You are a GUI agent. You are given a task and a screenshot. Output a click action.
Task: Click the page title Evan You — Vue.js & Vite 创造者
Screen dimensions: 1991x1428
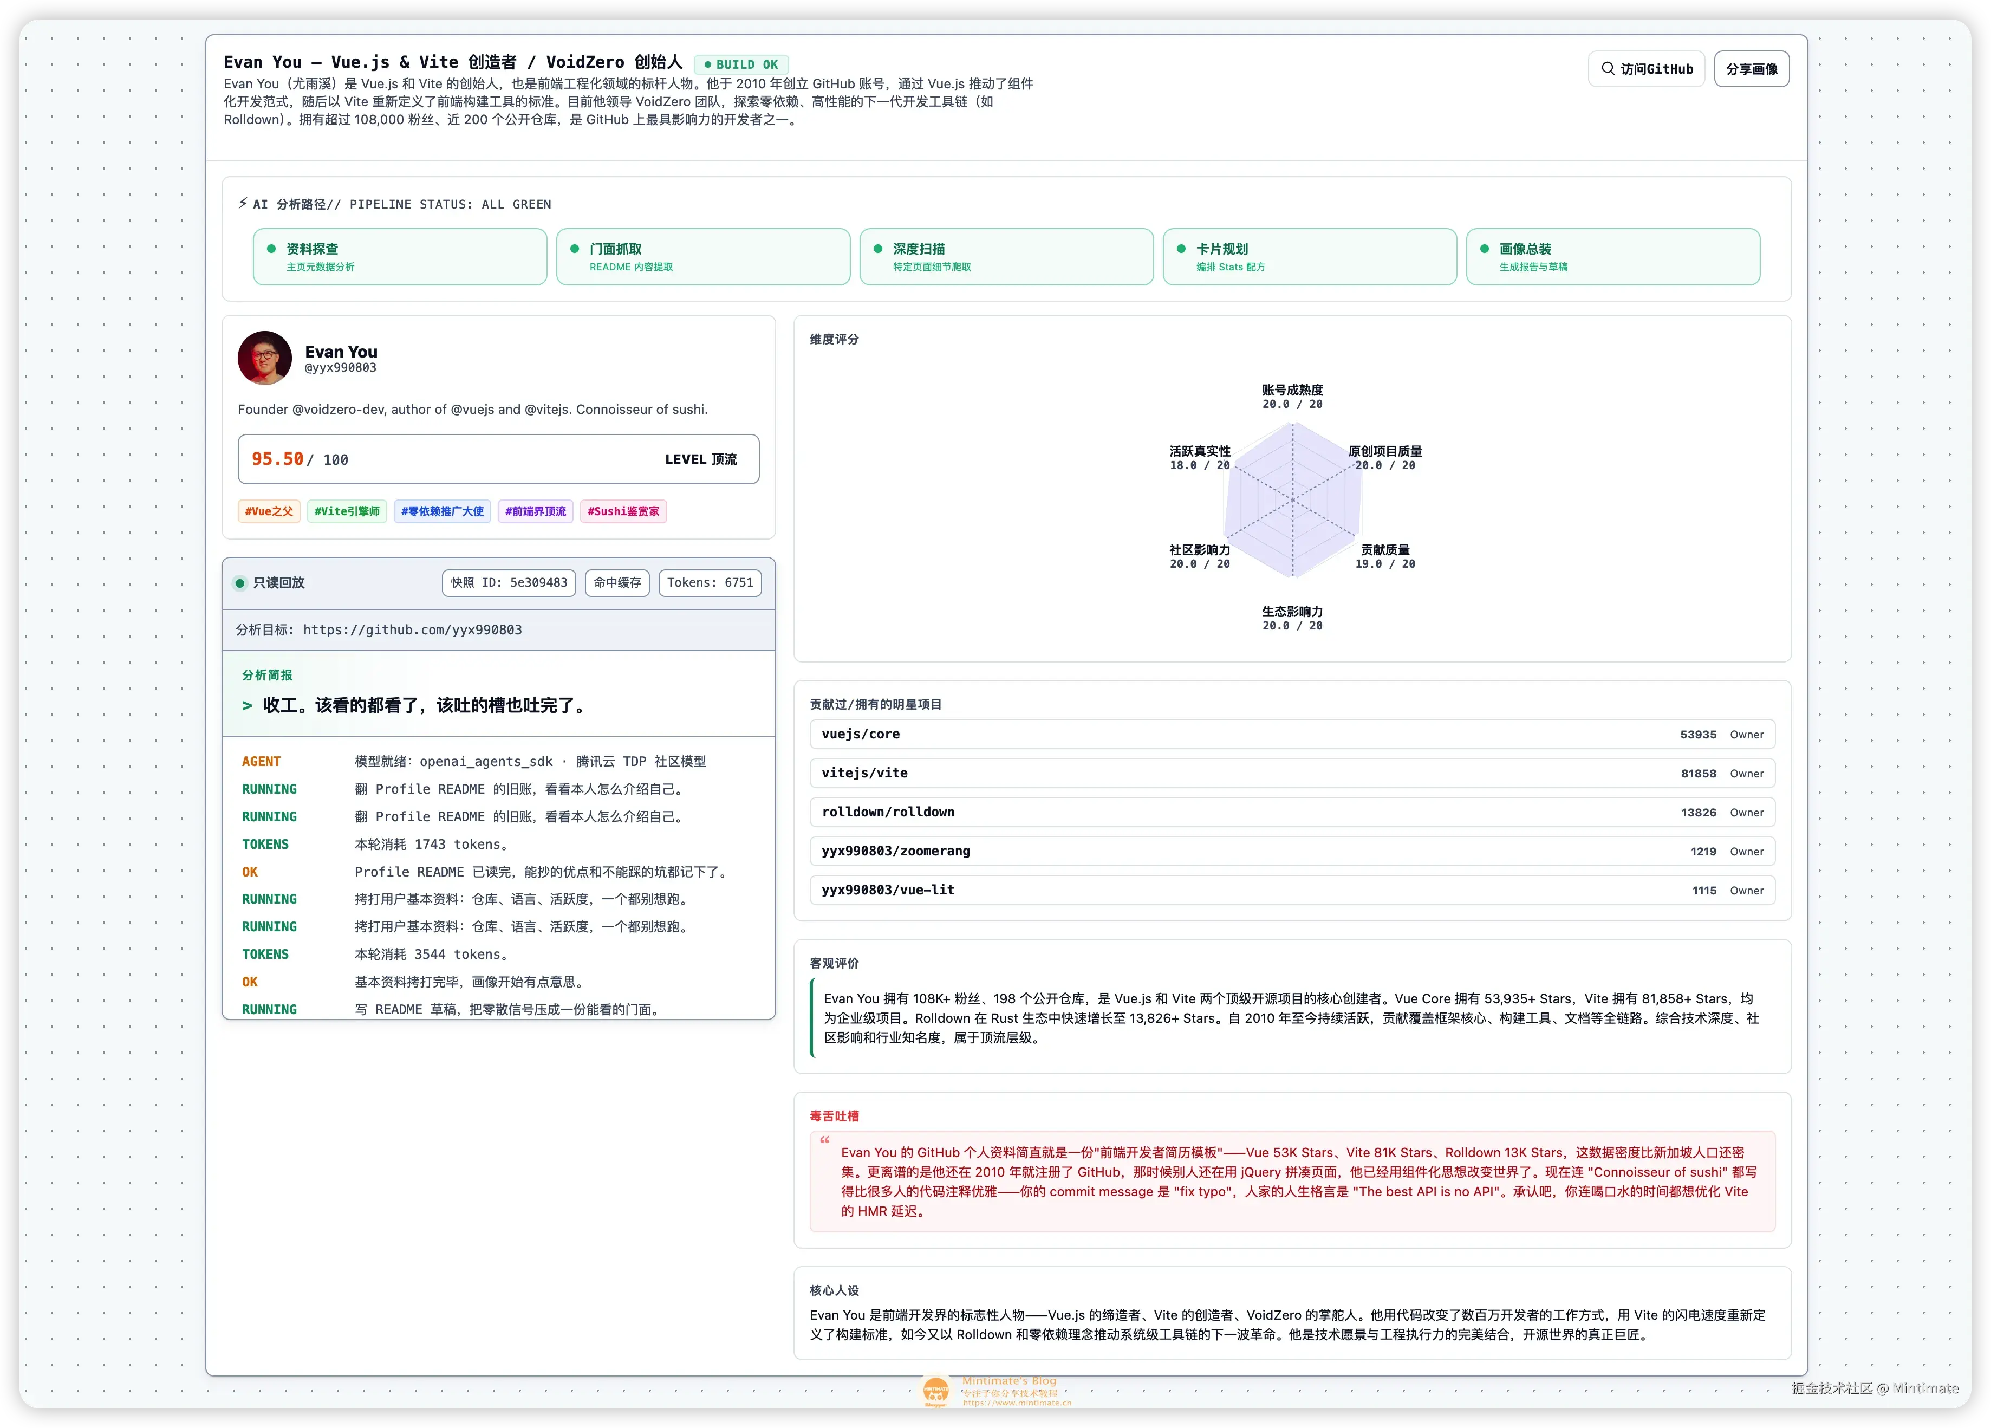pos(453,61)
